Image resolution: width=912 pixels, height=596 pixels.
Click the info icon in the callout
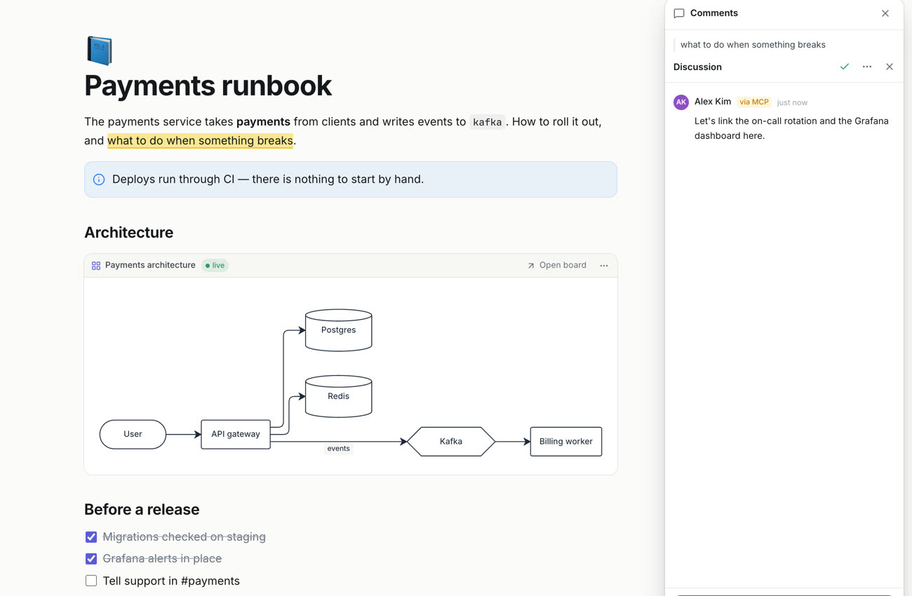coord(99,180)
